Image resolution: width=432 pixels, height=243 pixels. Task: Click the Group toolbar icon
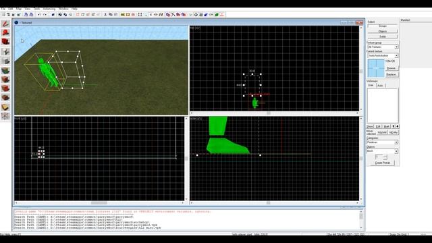60,15
